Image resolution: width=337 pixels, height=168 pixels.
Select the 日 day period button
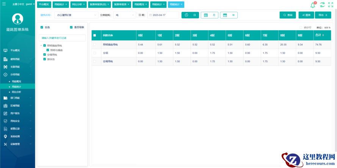click(190, 15)
